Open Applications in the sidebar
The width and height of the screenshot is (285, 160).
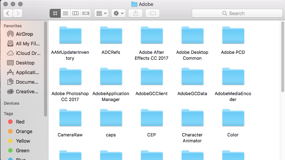pos(23,72)
